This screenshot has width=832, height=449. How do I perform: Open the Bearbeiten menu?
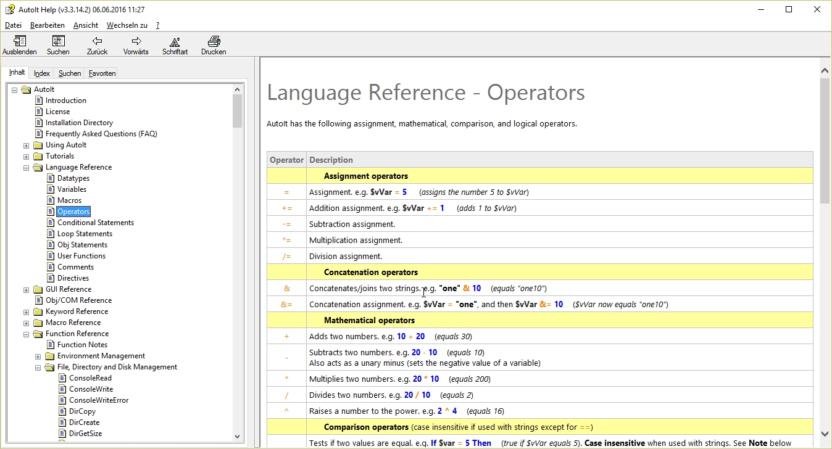[x=48, y=25]
